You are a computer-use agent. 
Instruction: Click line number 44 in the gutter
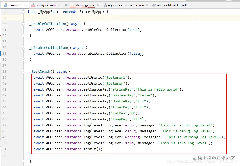4,107
